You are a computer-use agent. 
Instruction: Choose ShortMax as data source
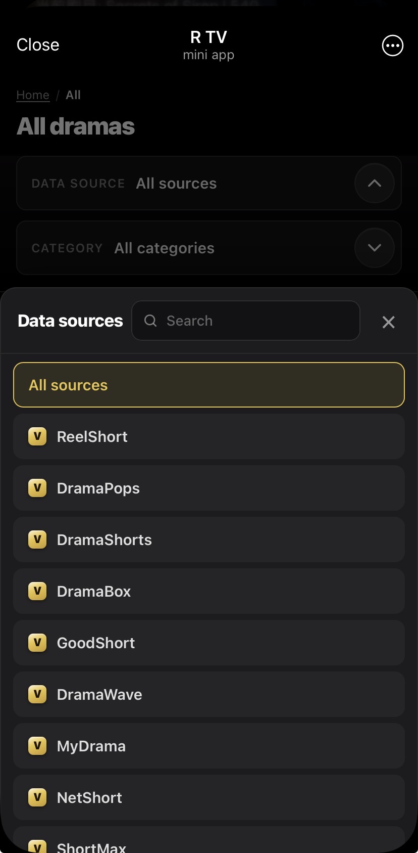209,840
